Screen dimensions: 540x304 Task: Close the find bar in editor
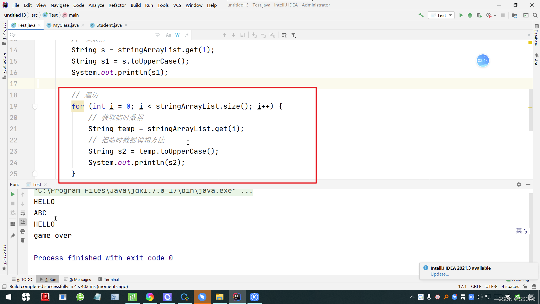pos(529,35)
